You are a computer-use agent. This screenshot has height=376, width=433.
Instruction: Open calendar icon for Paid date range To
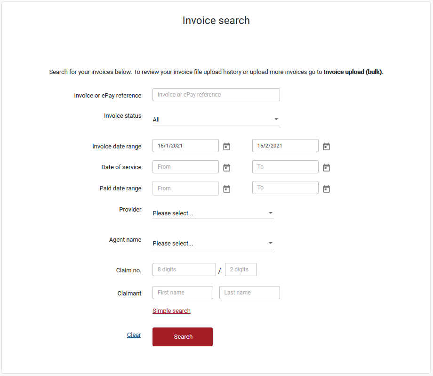click(326, 188)
